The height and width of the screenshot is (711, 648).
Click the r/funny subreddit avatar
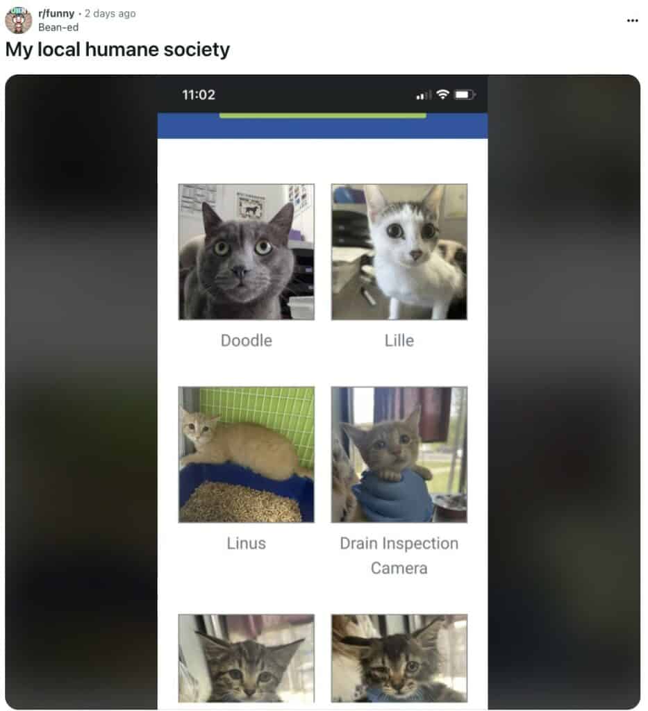click(19, 20)
